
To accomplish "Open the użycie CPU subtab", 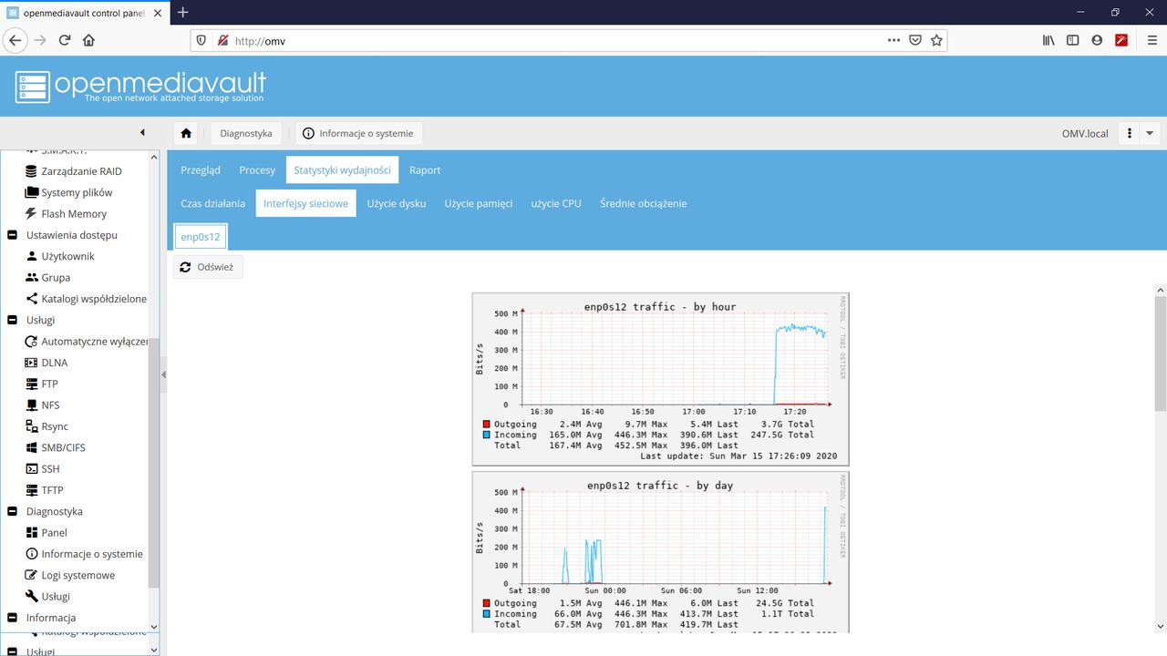I will [x=556, y=203].
